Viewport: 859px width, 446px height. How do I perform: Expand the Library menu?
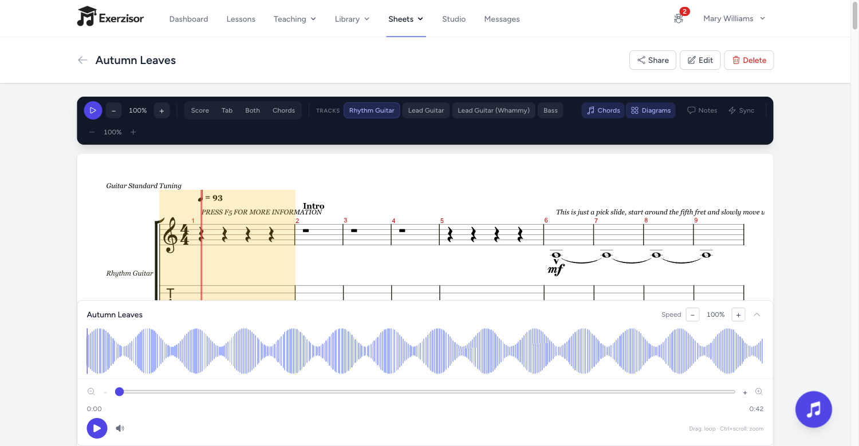352,19
